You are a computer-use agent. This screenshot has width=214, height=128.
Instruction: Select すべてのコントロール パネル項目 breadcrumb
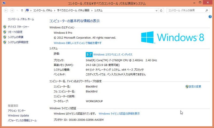[73, 10]
